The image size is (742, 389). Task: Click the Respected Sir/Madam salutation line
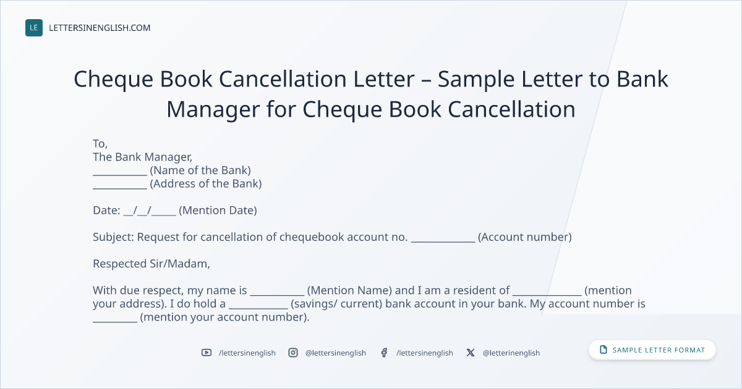pos(151,264)
